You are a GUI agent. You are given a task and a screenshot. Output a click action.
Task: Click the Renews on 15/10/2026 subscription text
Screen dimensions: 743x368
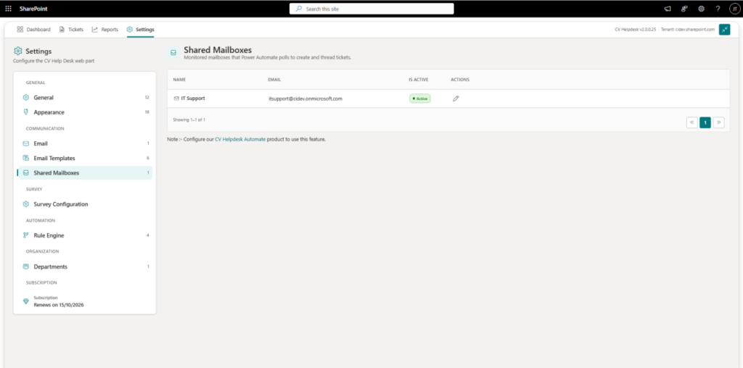tap(59, 305)
